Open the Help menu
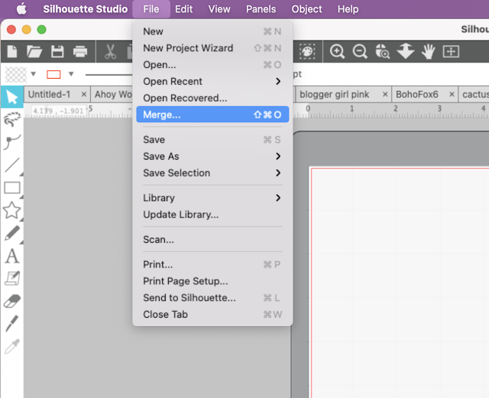The width and height of the screenshot is (489, 398). coord(348,9)
